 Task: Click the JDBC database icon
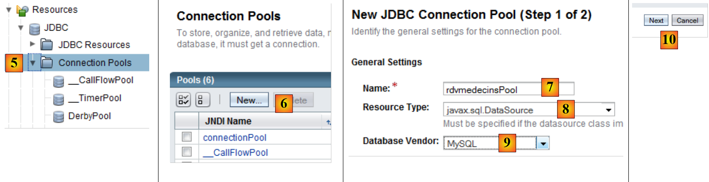34,28
